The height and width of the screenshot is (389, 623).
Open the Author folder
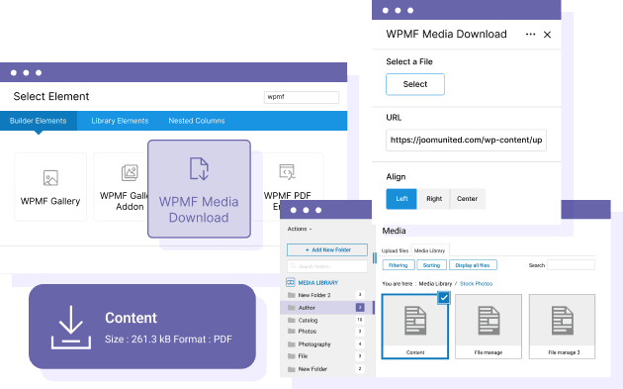(327, 308)
